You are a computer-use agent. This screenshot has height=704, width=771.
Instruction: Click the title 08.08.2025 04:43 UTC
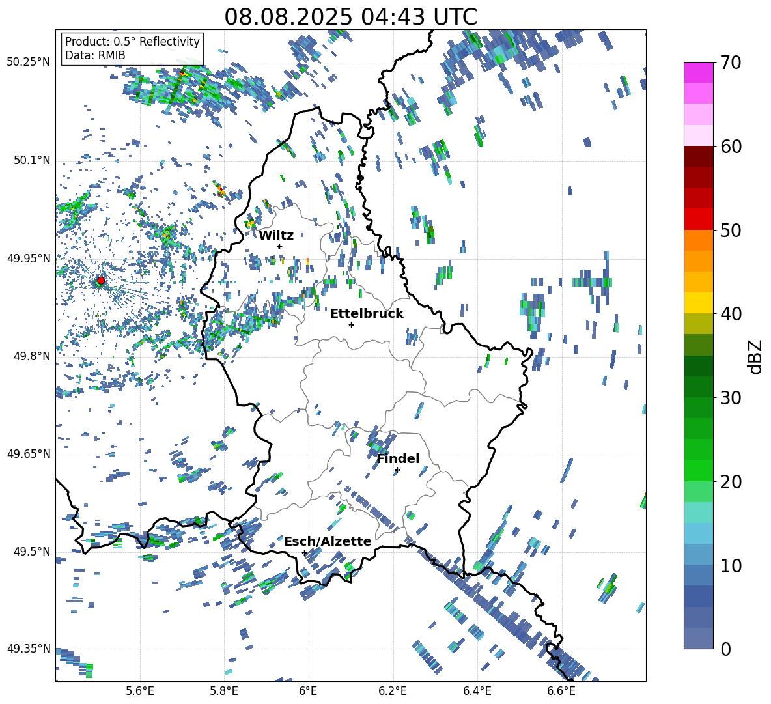(350, 17)
